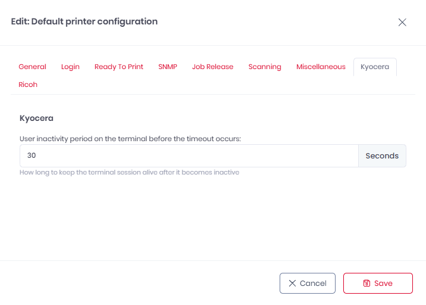Click the dialog title text
Image resolution: width=426 pixels, height=305 pixels.
(x=84, y=21)
